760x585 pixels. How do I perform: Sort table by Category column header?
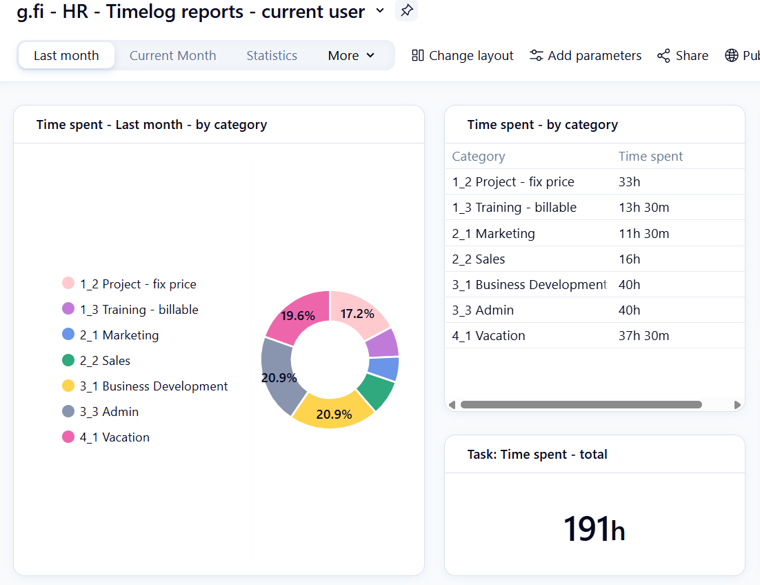pyautogui.click(x=479, y=157)
